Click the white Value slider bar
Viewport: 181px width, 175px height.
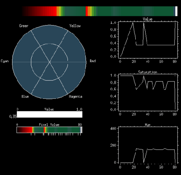[49, 114]
